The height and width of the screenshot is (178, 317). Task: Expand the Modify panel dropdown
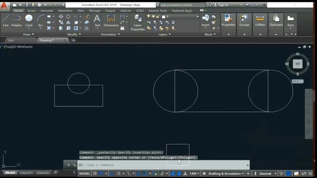coord(74,34)
